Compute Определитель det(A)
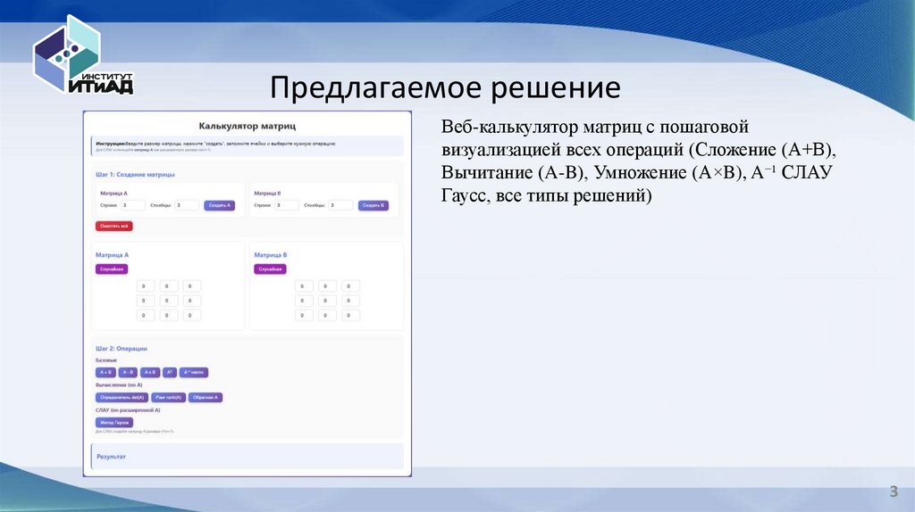 [x=122, y=397]
